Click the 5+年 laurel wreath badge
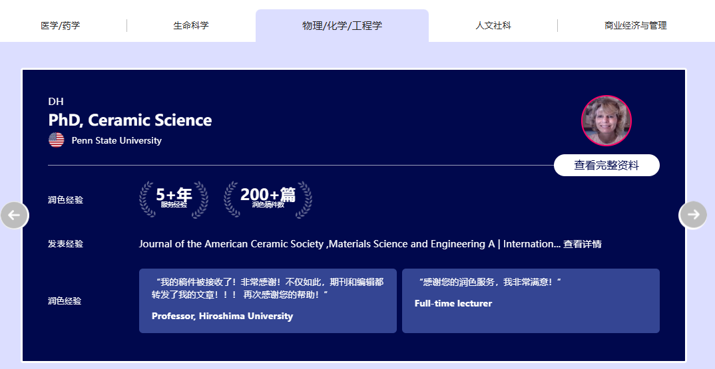 [174, 199]
